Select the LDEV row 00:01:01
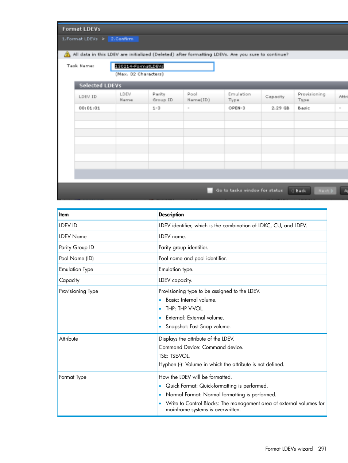 click(x=211, y=108)
